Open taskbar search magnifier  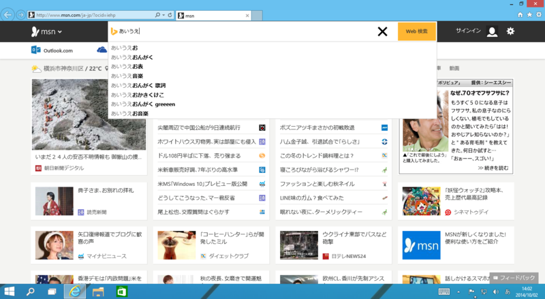click(31, 292)
